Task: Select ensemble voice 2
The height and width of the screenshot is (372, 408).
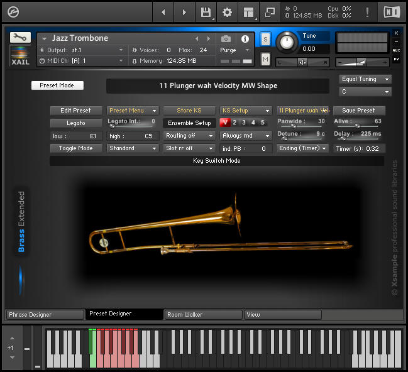Action: pos(234,123)
